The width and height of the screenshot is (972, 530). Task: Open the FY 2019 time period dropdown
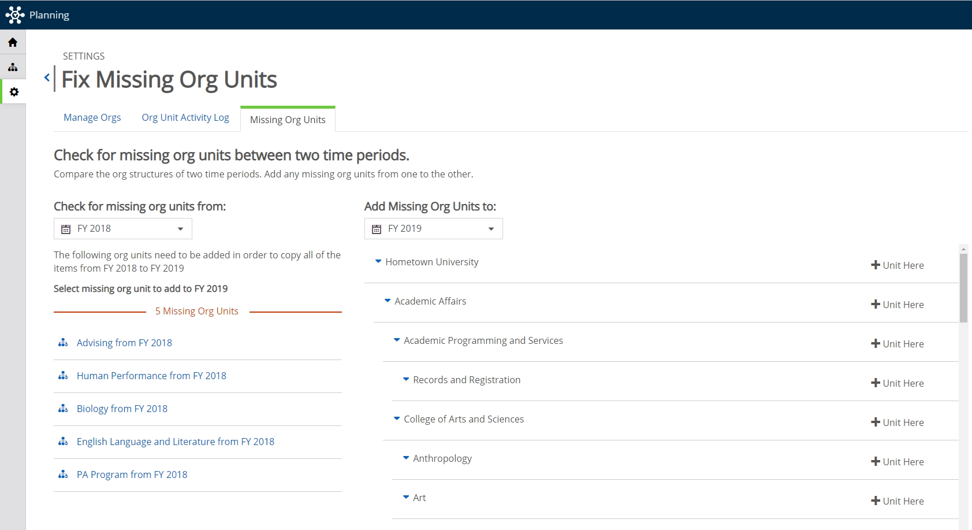pos(434,228)
